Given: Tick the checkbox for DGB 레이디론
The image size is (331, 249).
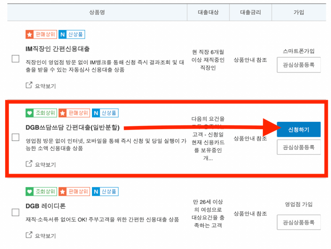Looking at the screenshot, I should (16, 212).
